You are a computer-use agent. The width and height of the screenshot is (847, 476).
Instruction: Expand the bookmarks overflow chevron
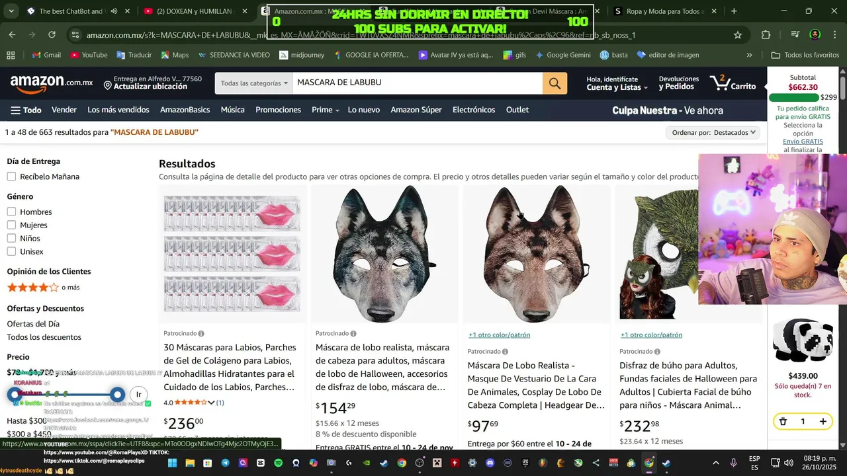(x=749, y=55)
